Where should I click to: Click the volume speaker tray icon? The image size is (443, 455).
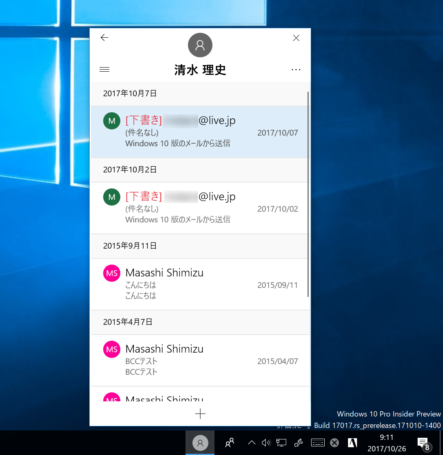point(266,443)
